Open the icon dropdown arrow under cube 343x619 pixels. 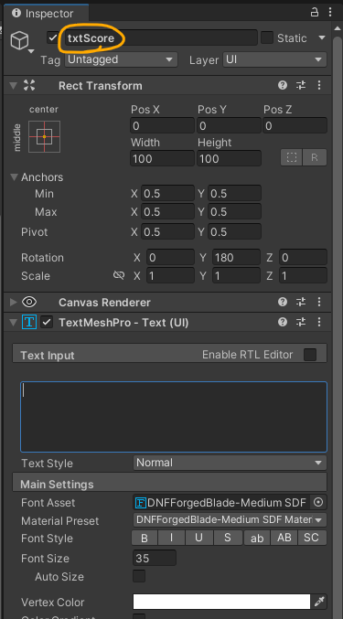point(31,51)
